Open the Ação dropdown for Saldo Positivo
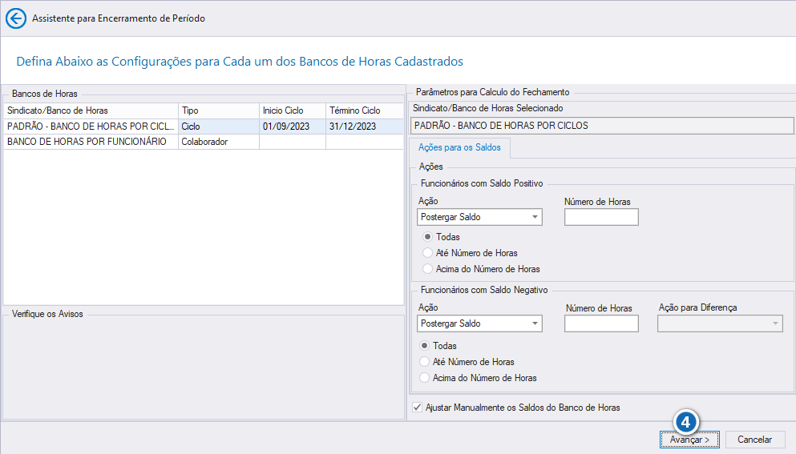The image size is (796, 454). click(x=479, y=217)
